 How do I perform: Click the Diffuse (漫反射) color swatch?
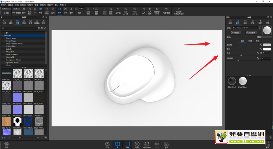[x=267, y=45]
